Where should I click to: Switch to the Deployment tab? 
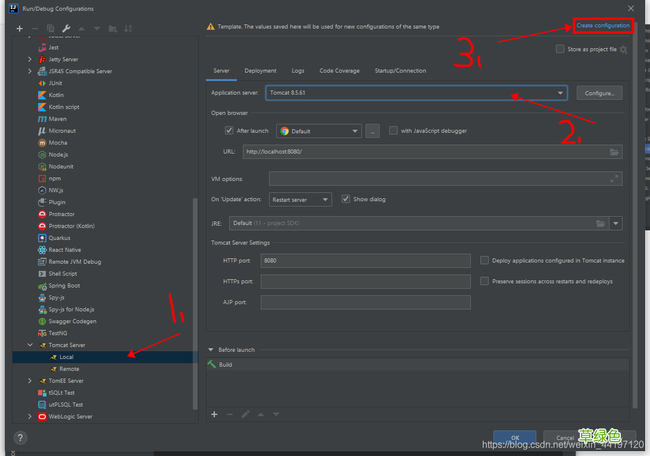click(260, 71)
